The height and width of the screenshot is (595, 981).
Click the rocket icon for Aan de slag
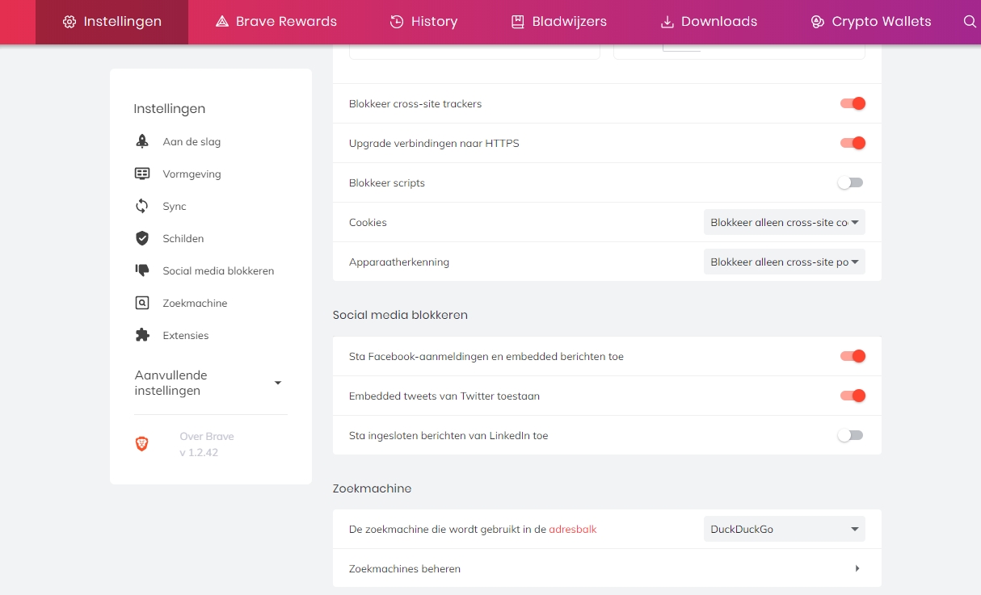click(x=142, y=141)
